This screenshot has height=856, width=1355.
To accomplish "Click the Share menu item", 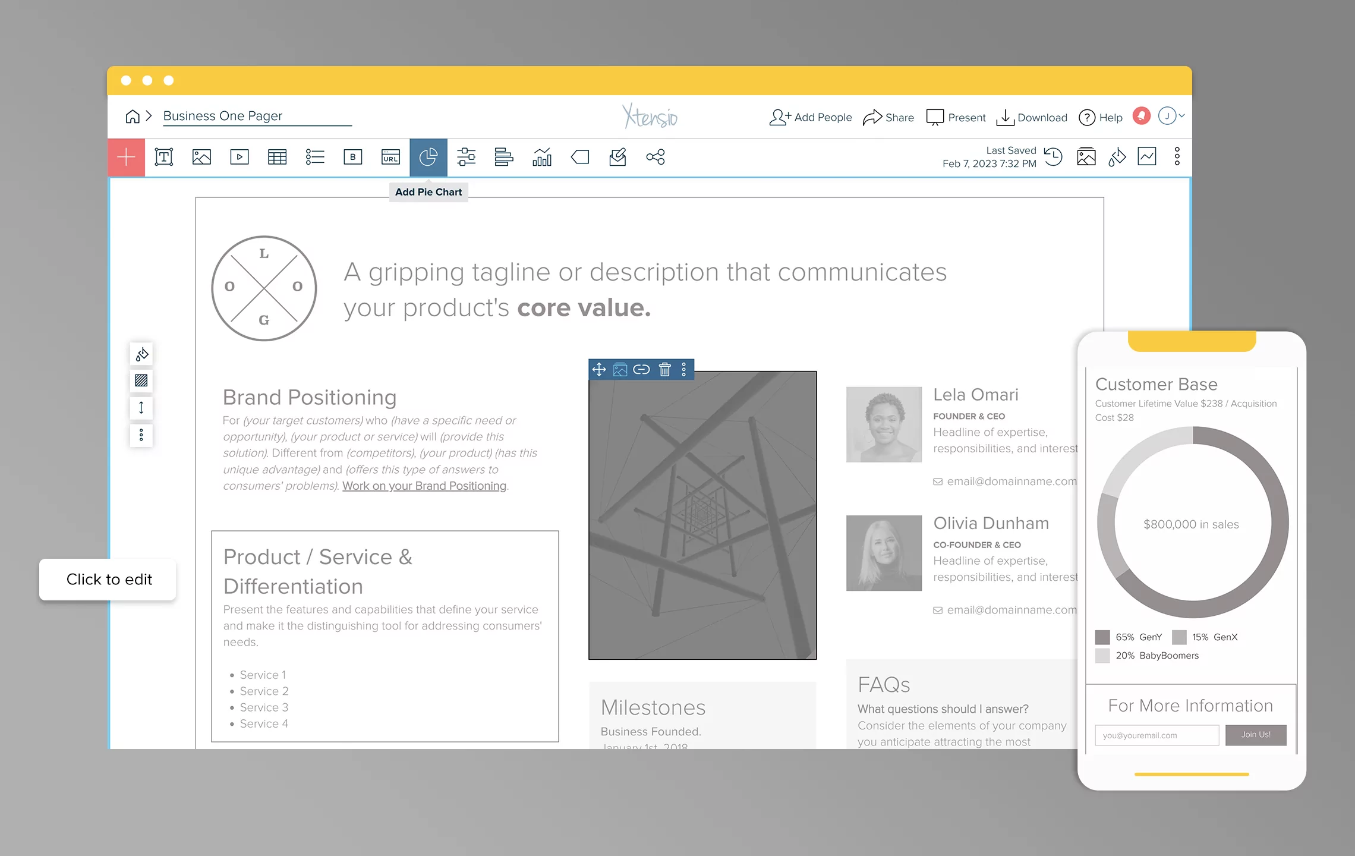I will 888,118.
